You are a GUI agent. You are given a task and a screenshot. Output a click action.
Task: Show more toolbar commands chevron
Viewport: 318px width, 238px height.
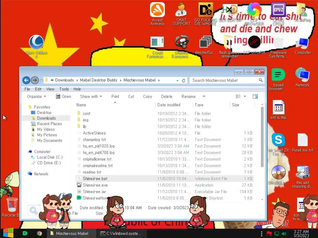(204, 96)
